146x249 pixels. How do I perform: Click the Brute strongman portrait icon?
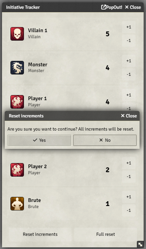[x=17, y=204]
